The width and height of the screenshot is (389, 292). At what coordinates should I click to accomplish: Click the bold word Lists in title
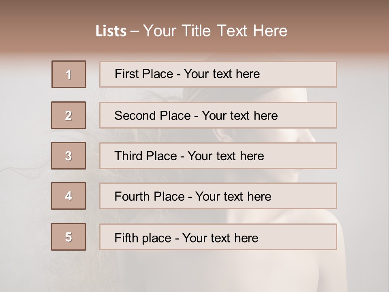pyautogui.click(x=111, y=31)
